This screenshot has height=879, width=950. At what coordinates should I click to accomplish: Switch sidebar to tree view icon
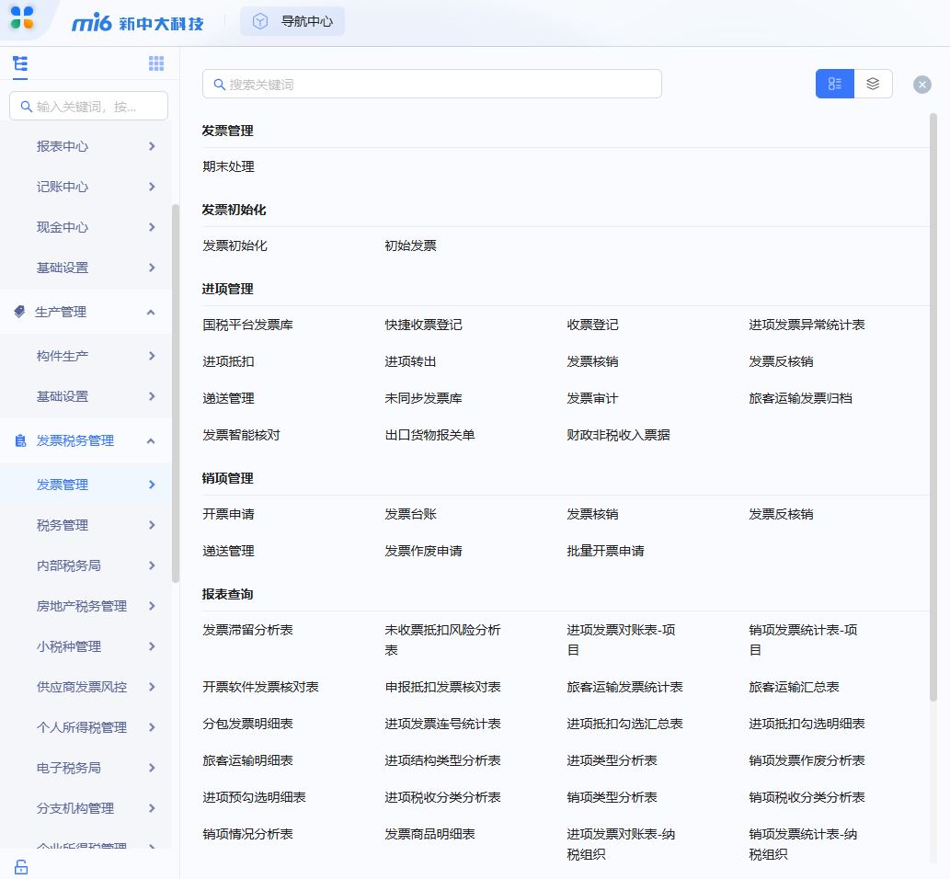point(20,63)
